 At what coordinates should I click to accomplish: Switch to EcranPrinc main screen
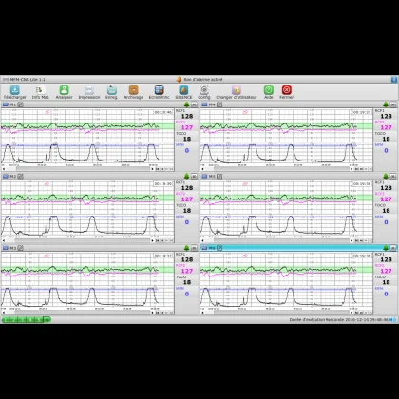click(x=159, y=90)
